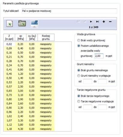Click the record counter 1 z 349
Screen dimensions: 123x137
click(x=94, y=27)
